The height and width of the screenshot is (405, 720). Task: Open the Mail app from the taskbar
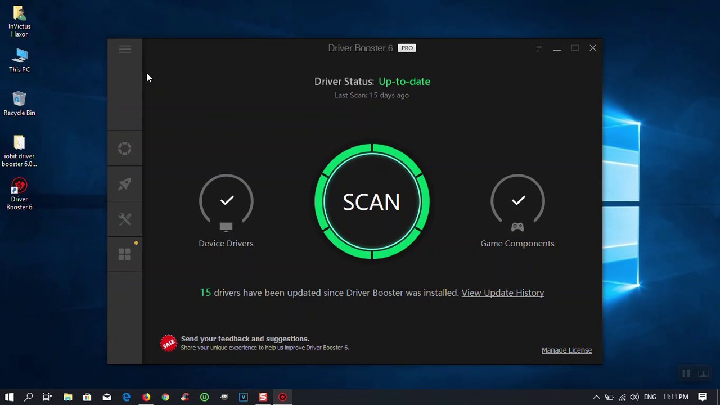click(x=107, y=397)
